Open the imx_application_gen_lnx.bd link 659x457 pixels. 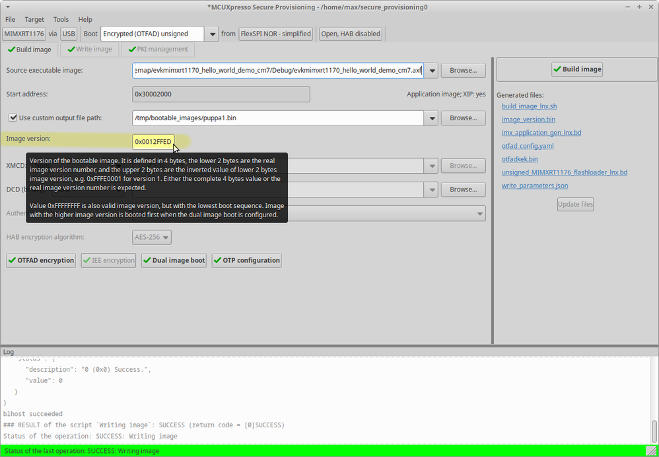point(541,133)
